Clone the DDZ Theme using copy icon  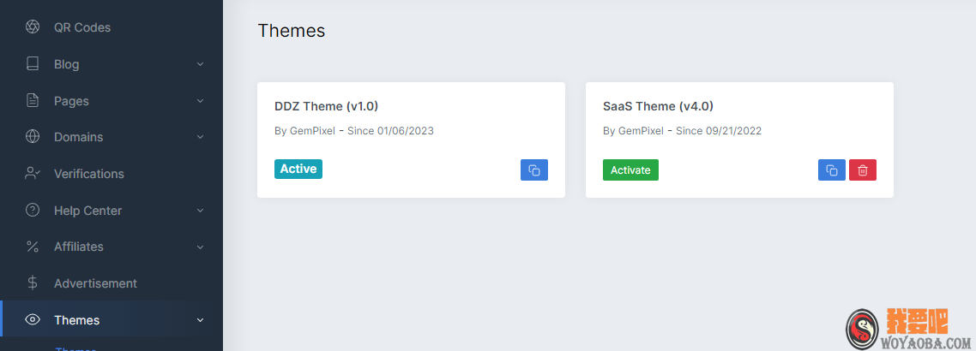(x=533, y=170)
